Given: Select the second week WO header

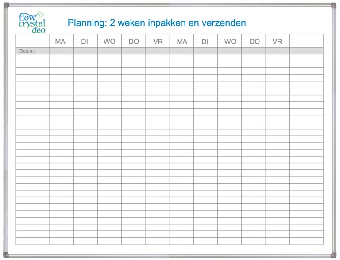Looking at the screenshot, I should (230, 42).
